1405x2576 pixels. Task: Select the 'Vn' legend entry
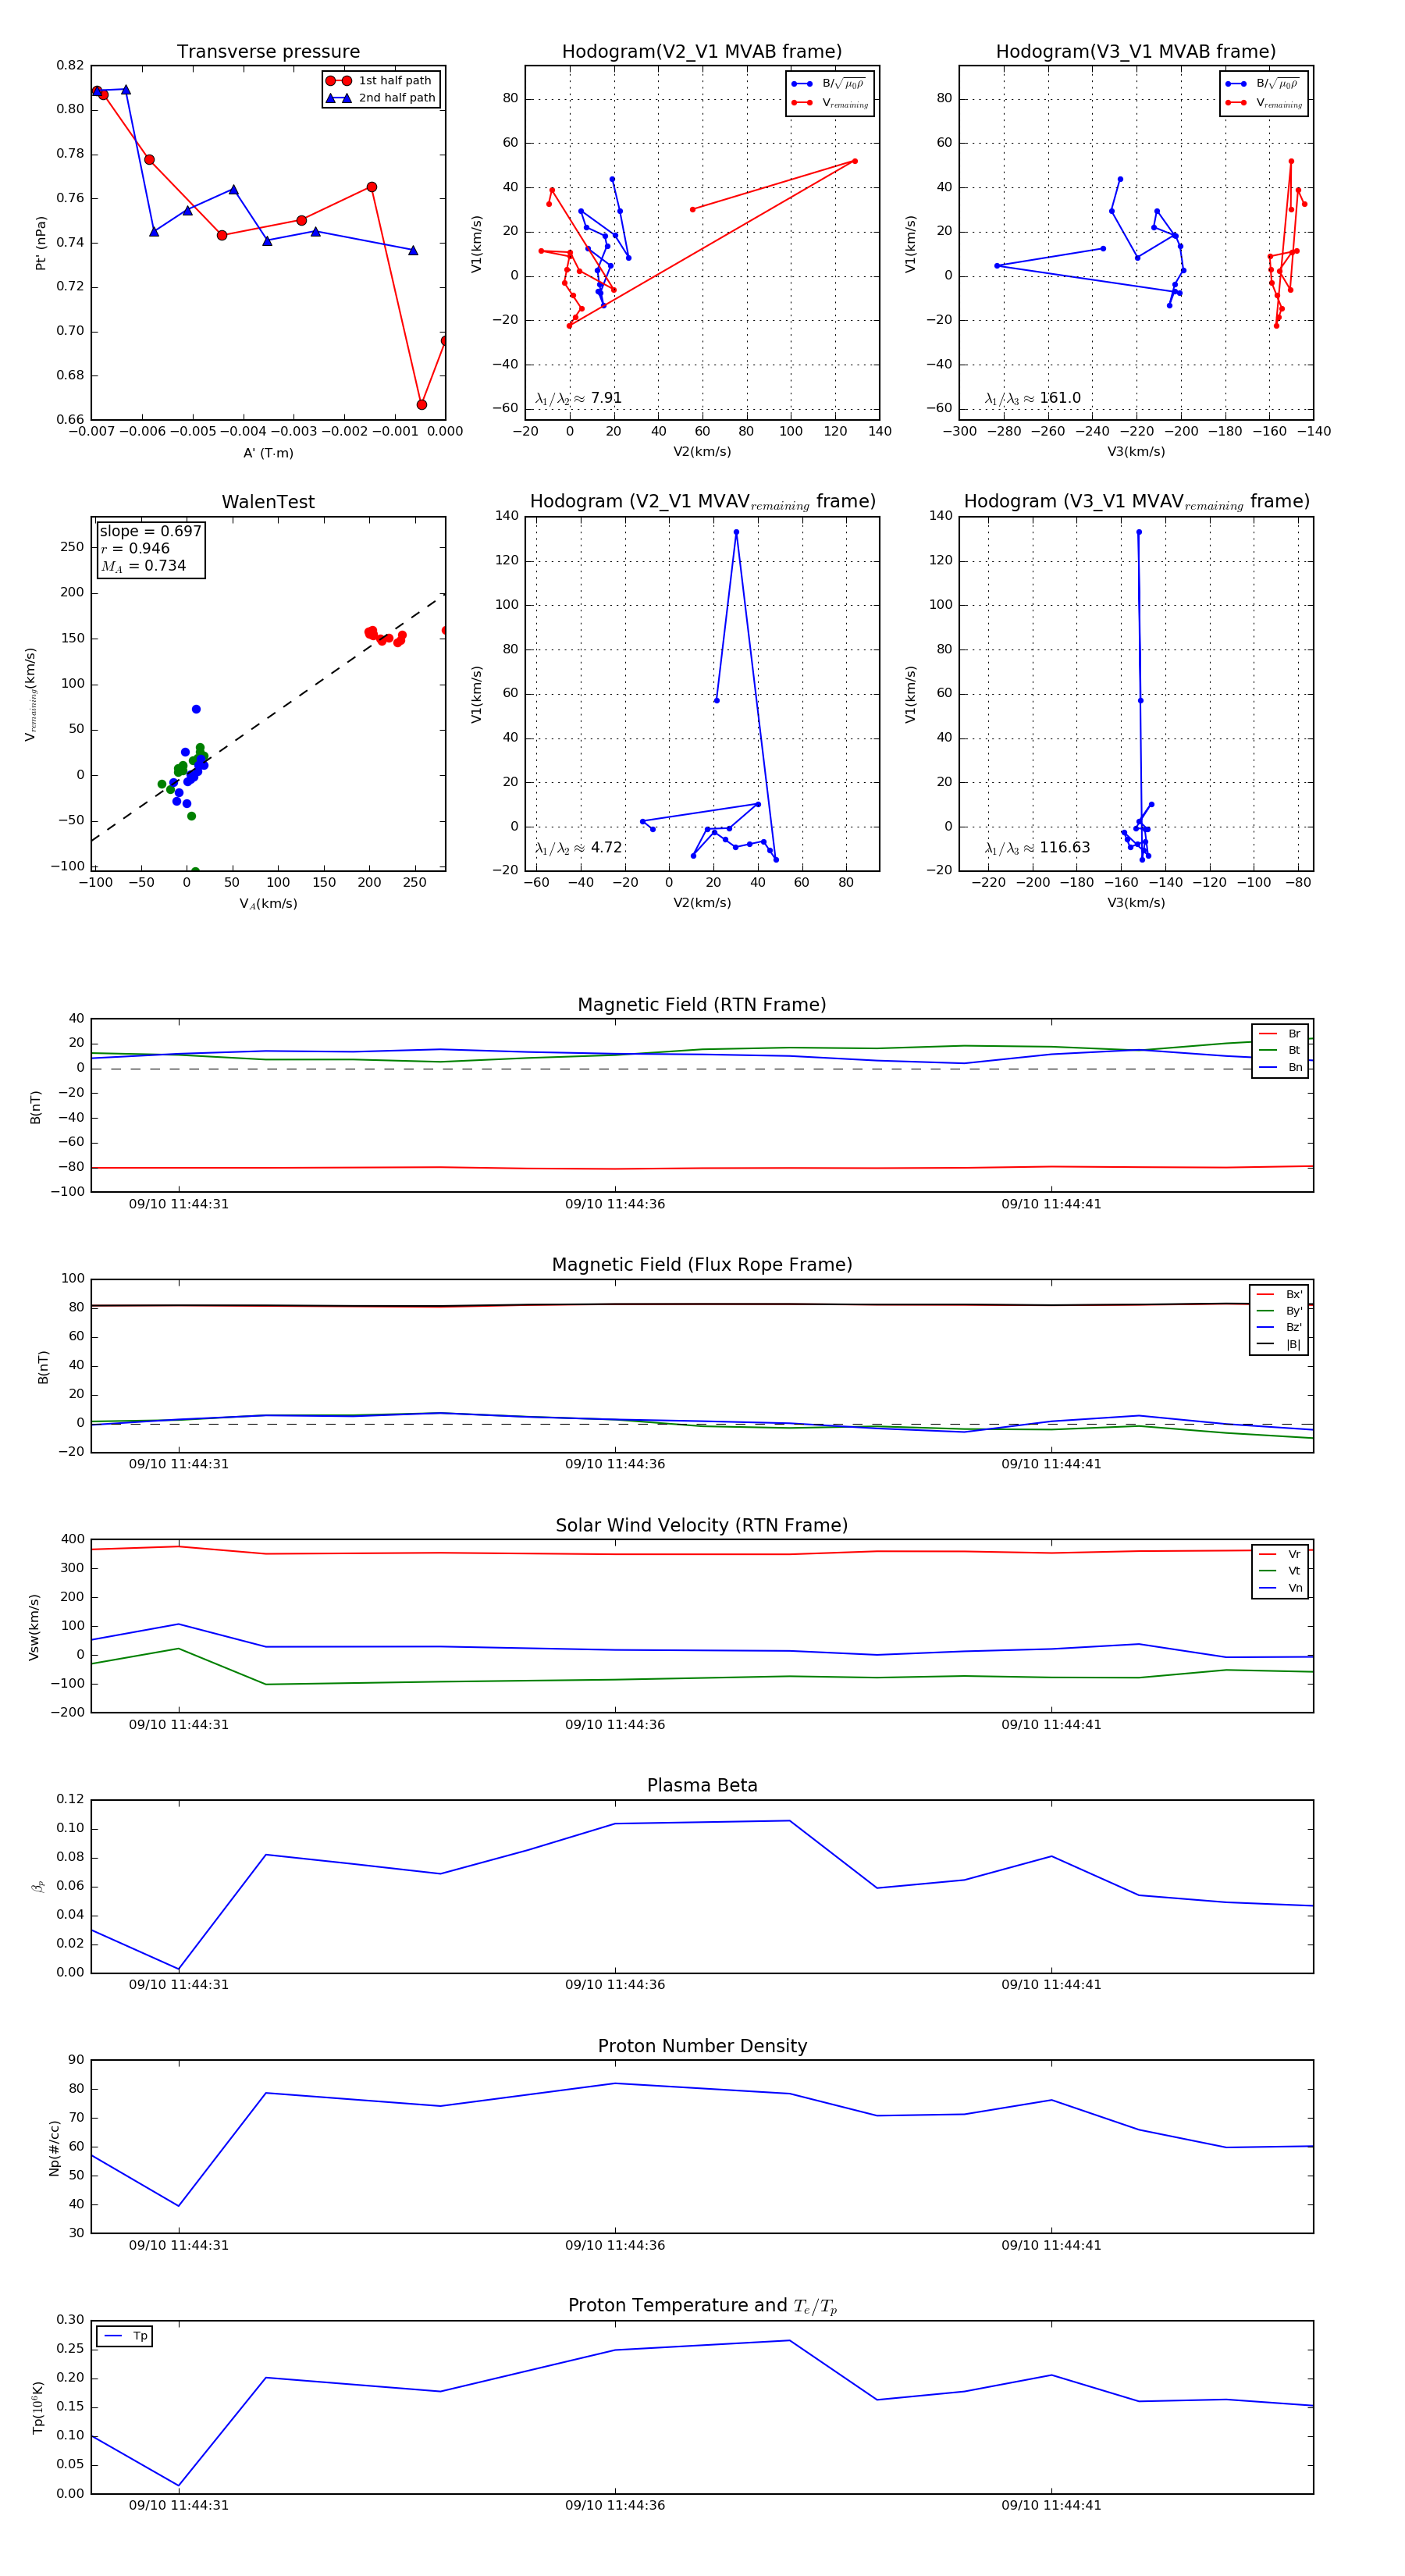point(1280,1588)
